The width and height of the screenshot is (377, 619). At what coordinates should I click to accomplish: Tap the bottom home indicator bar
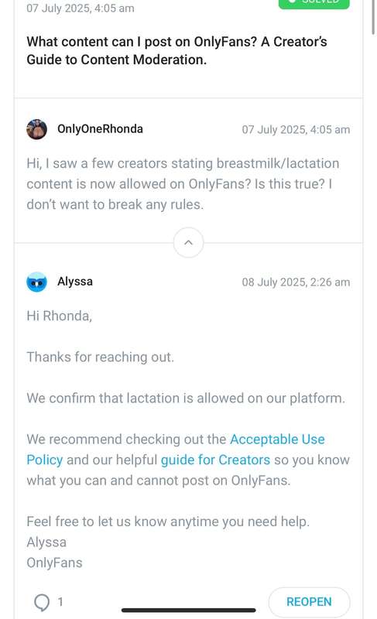point(188,610)
